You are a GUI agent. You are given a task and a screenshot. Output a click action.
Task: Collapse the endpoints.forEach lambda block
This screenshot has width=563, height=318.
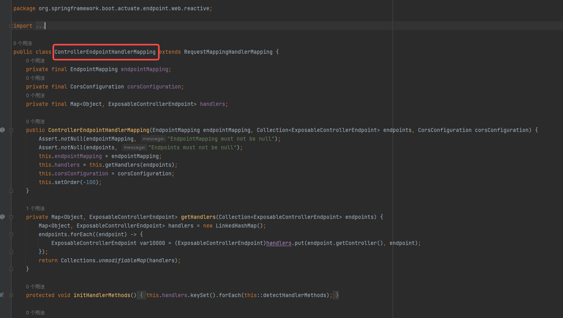pyautogui.click(x=11, y=234)
